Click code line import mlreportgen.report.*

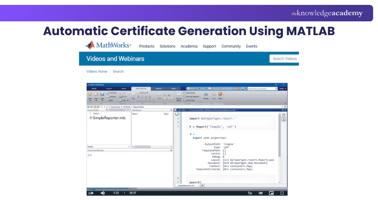[x=213, y=119]
